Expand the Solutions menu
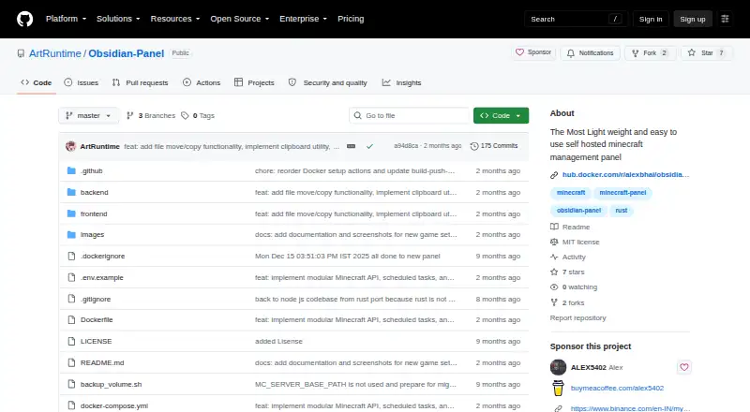 pos(118,19)
